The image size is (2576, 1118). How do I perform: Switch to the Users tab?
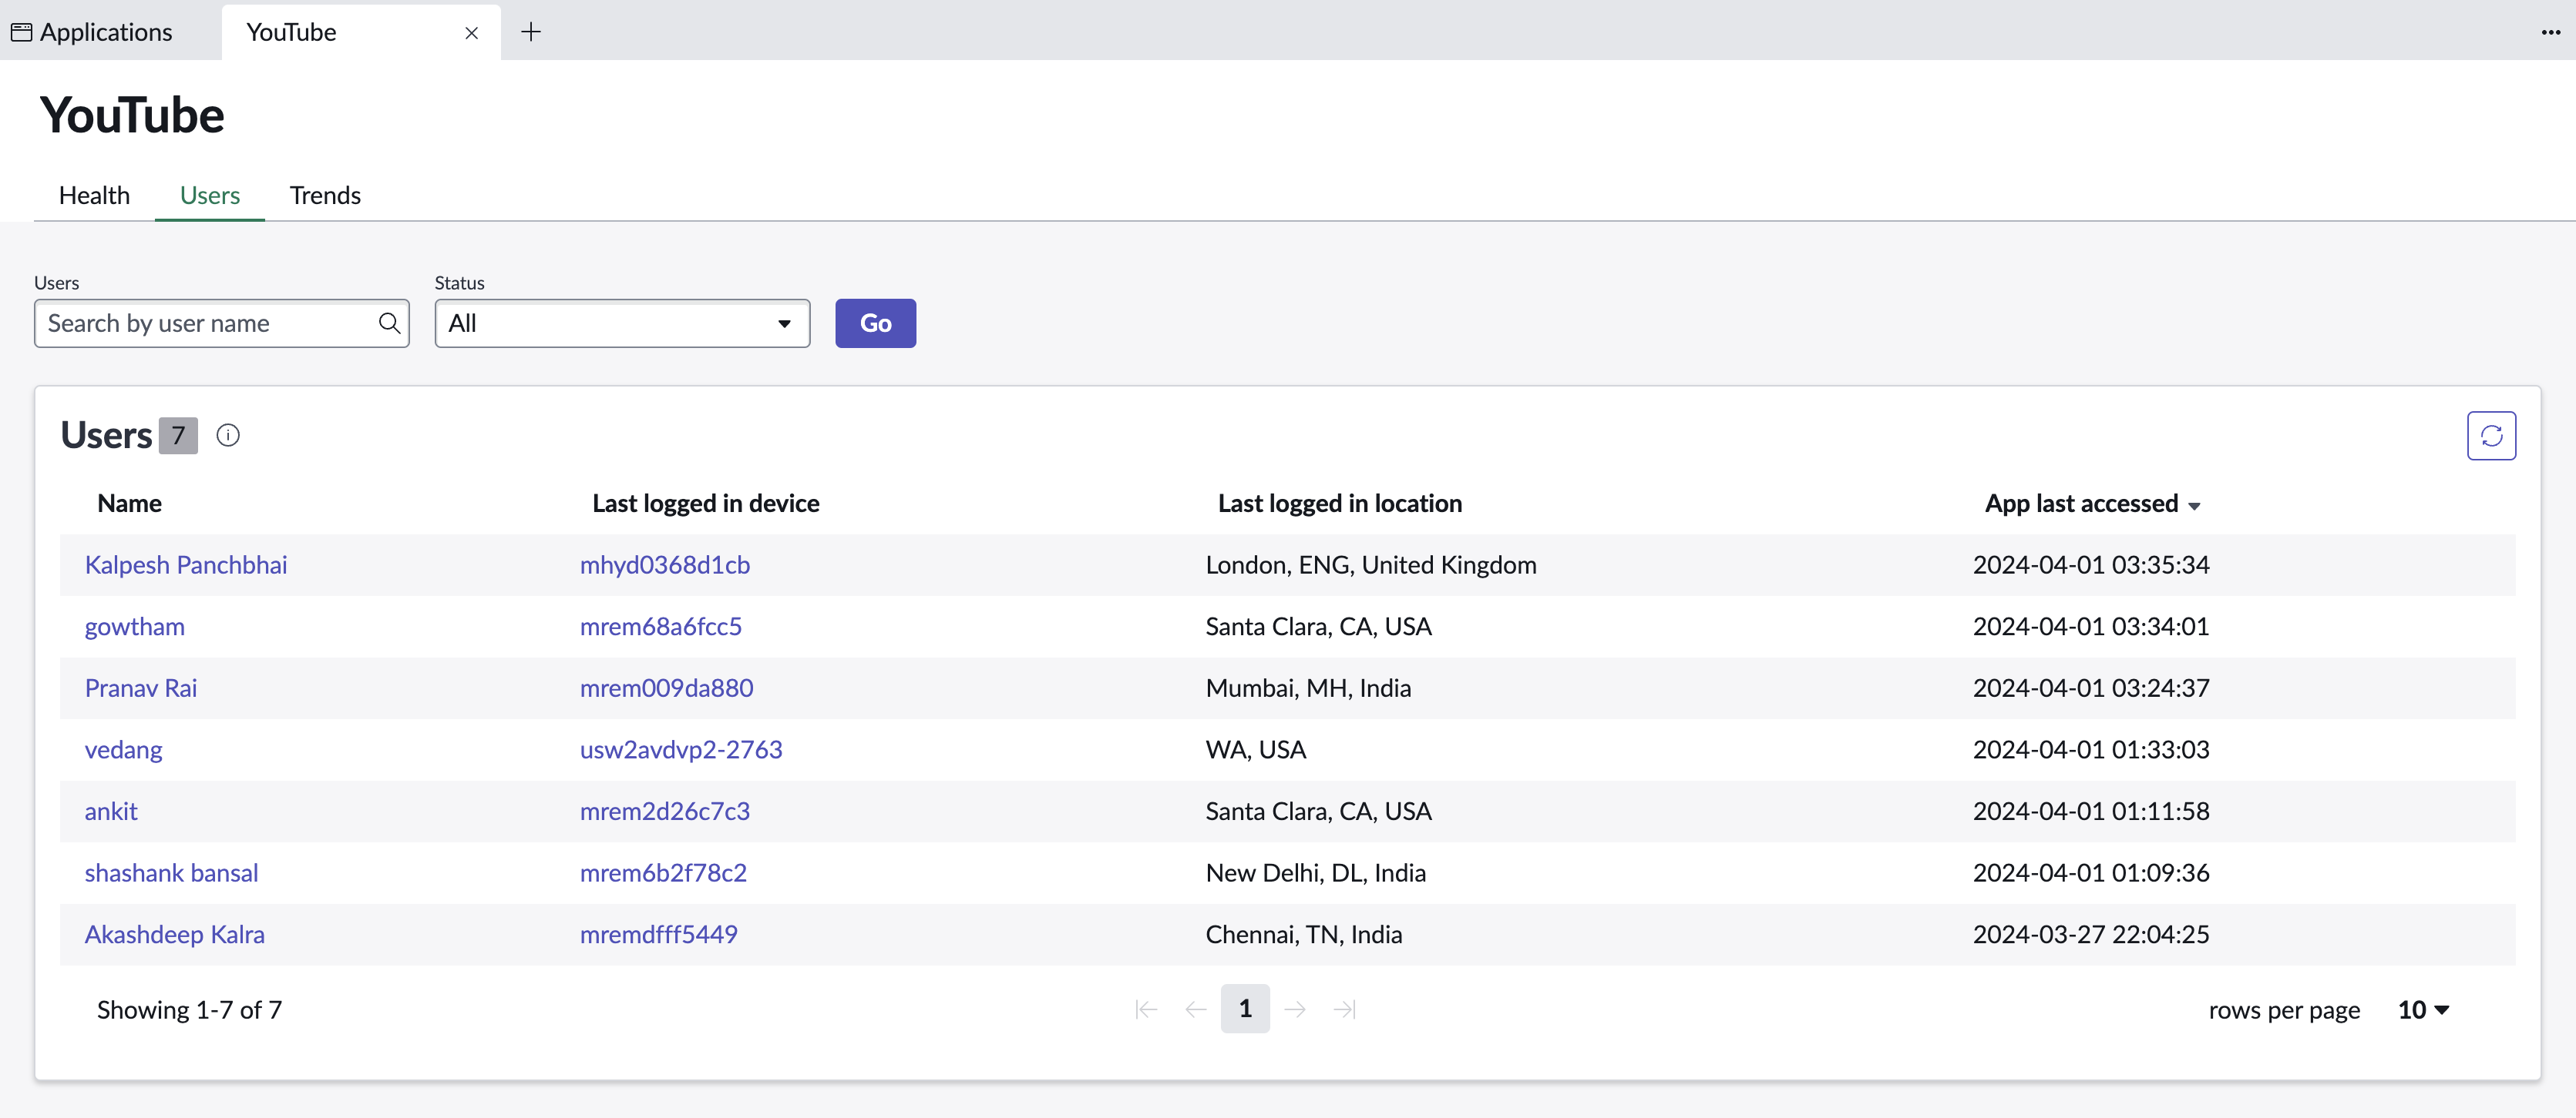pyautogui.click(x=210, y=195)
